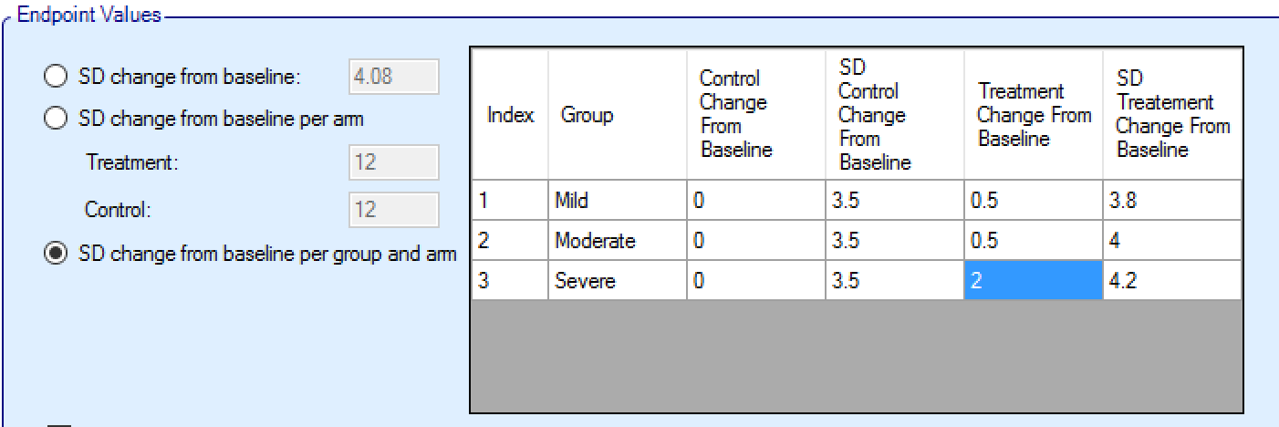Click Severe row highlighted treatment change cell
This screenshot has width=1279, height=427.
(1033, 281)
